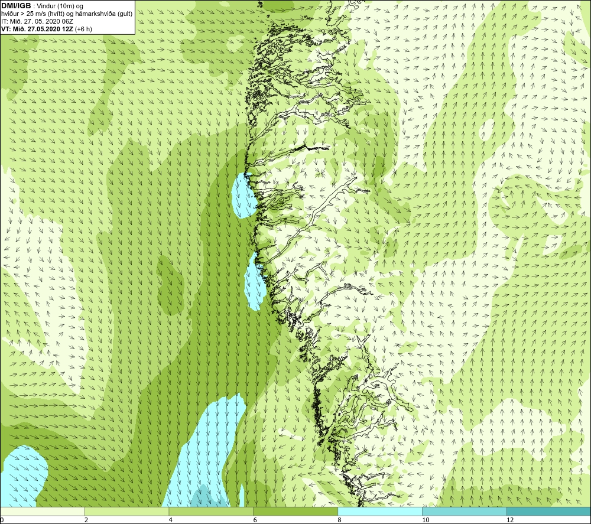The width and height of the screenshot is (591, 524).
Task: Click the 8–10 m/s light cyan legend band
Action: click(380, 512)
